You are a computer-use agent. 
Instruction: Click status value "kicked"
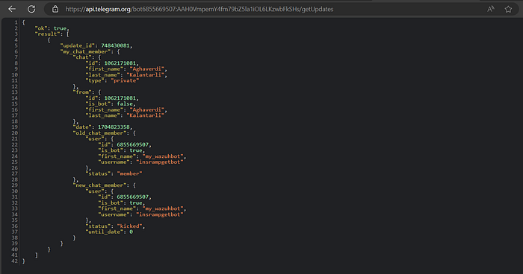(x=129, y=226)
